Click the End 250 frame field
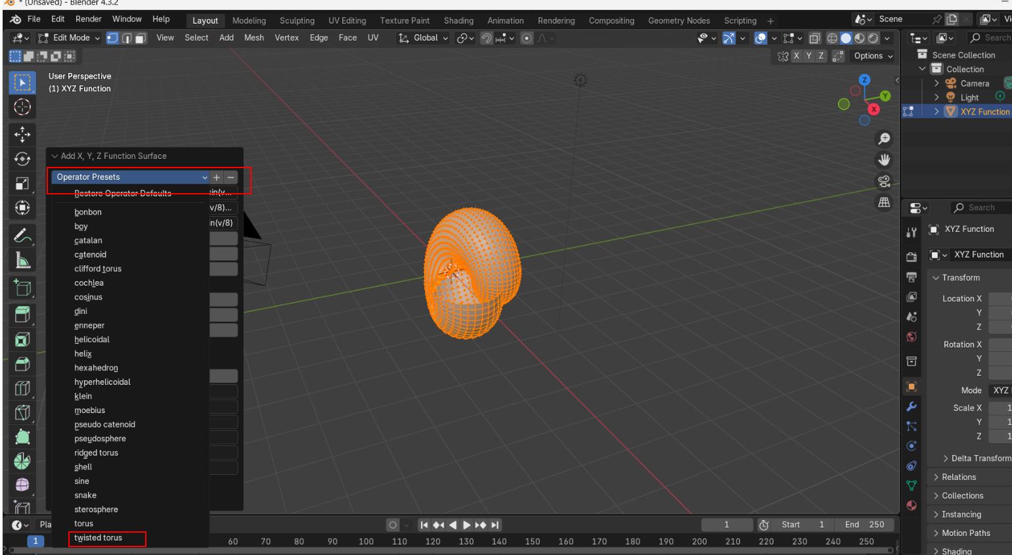The height and width of the screenshot is (555, 1012). [864, 525]
